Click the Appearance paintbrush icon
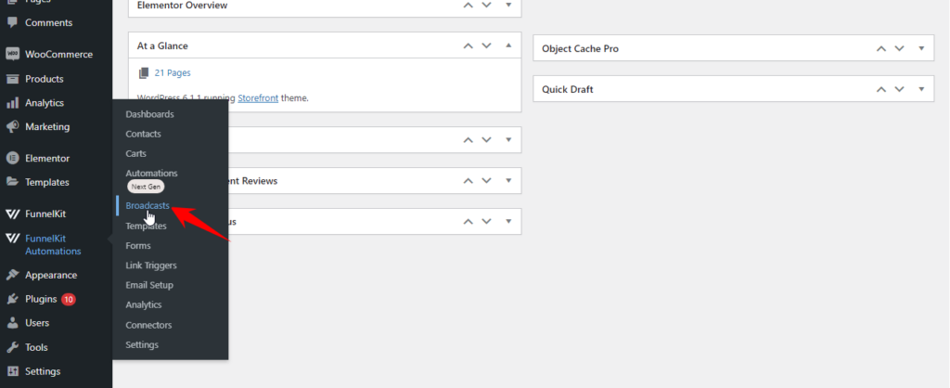This screenshot has height=388, width=950. (x=12, y=275)
